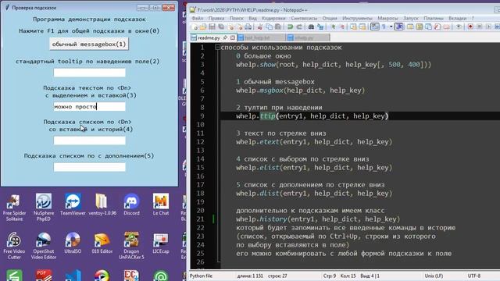Screen dimensions: 500x281
Task: Open the Поиск menu
Action: (x=236, y=18)
